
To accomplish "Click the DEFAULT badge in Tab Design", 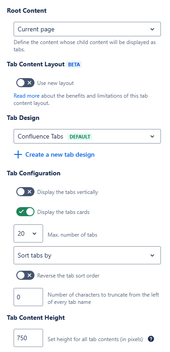I will tap(80, 137).
